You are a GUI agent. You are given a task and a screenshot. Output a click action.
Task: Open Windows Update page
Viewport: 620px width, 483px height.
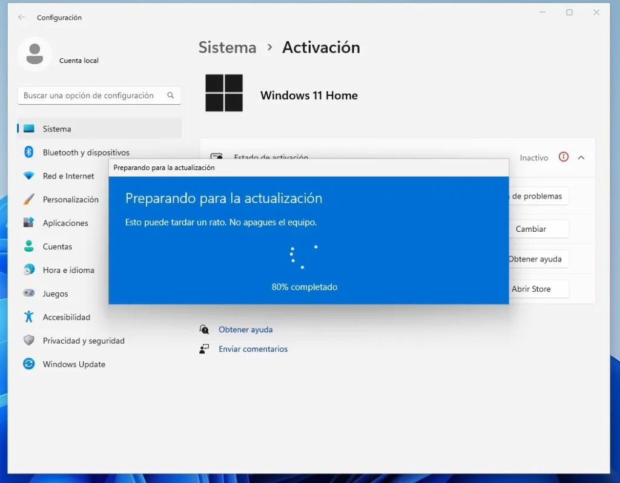[99, 364]
